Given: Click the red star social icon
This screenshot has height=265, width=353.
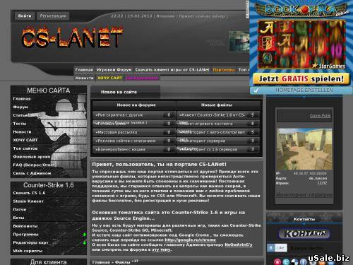Looking at the screenshot, I should pyautogui.click(x=277, y=261).
